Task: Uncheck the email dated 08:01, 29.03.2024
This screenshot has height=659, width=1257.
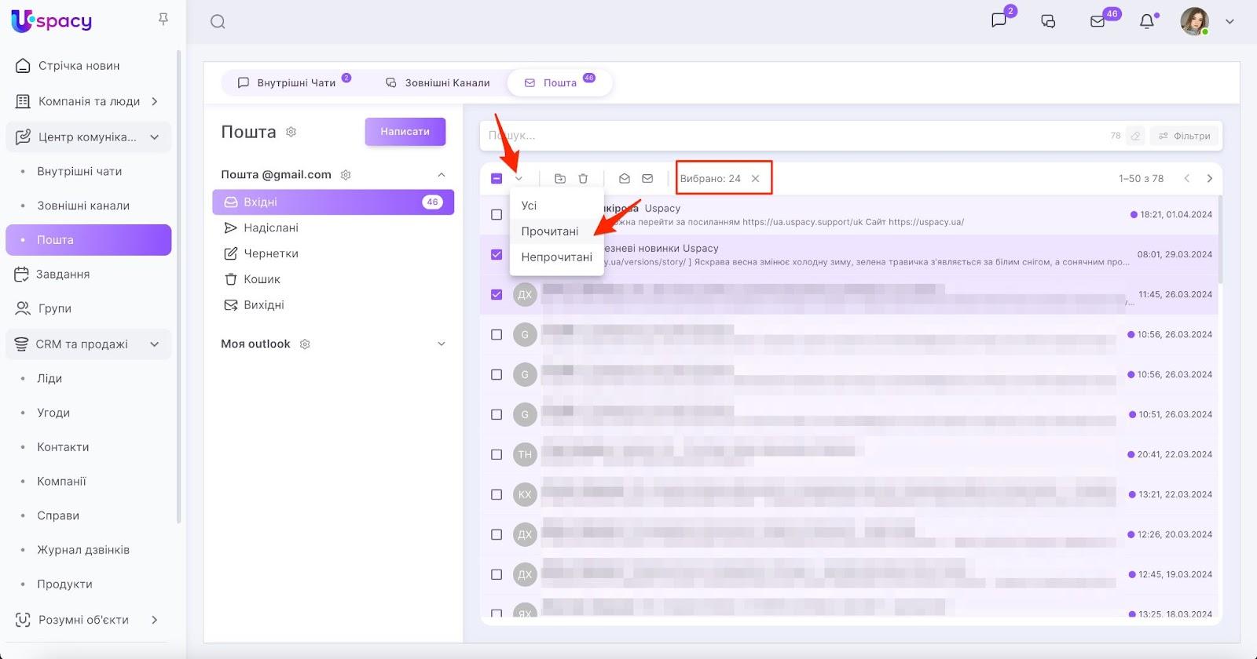Action: (497, 254)
